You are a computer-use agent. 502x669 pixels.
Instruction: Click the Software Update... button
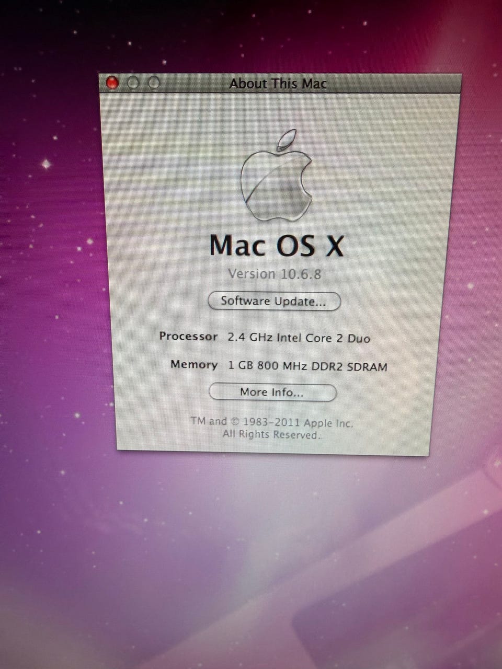[274, 302]
